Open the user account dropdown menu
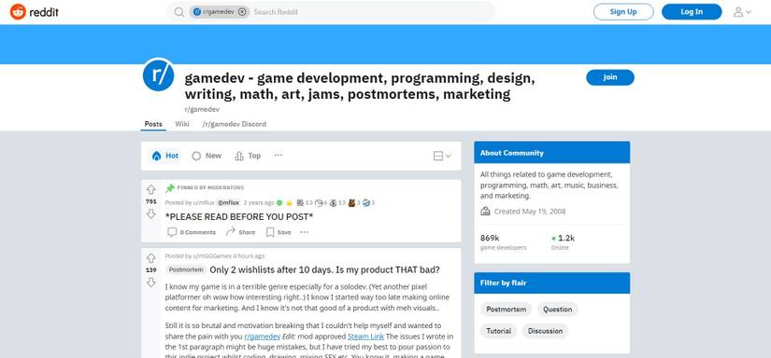The width and height of the screenshot is (771, 358). pyautogui.click(x=742, y=12)
